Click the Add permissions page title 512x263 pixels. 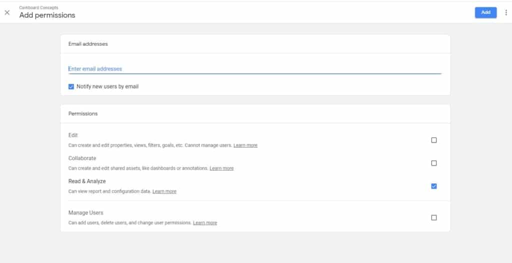47,15
